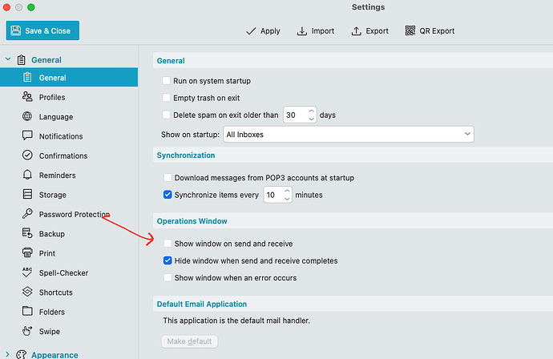Viewport: 553px width, 359px height.
Task: Click the Make default button
Action: [189, 341]
